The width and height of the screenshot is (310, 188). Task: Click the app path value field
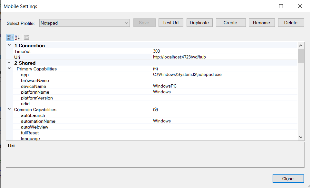(224, 75)
